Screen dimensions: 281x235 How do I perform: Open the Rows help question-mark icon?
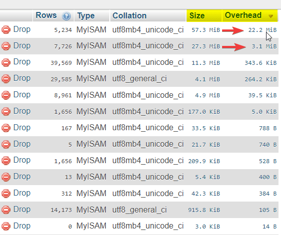(x=66, y=16)
